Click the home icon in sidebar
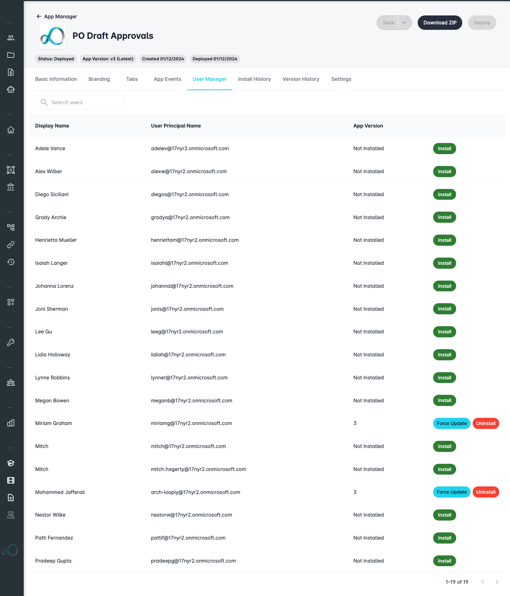510x596 pixels. 11,130
